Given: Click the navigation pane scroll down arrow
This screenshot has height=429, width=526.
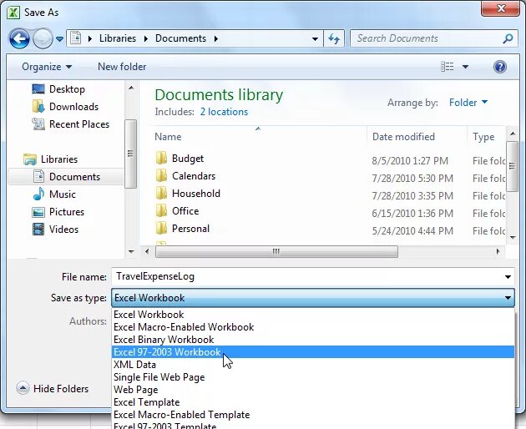Looking at the screenshot, I should click(x=131, y=251).
